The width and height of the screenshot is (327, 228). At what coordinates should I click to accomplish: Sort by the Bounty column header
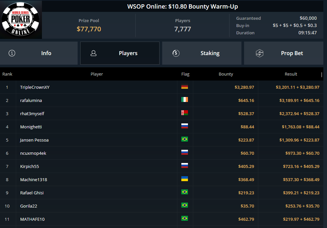point(226,74)
